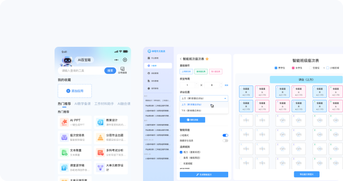Toggle the 隐藏学生信息 switch

225,140
